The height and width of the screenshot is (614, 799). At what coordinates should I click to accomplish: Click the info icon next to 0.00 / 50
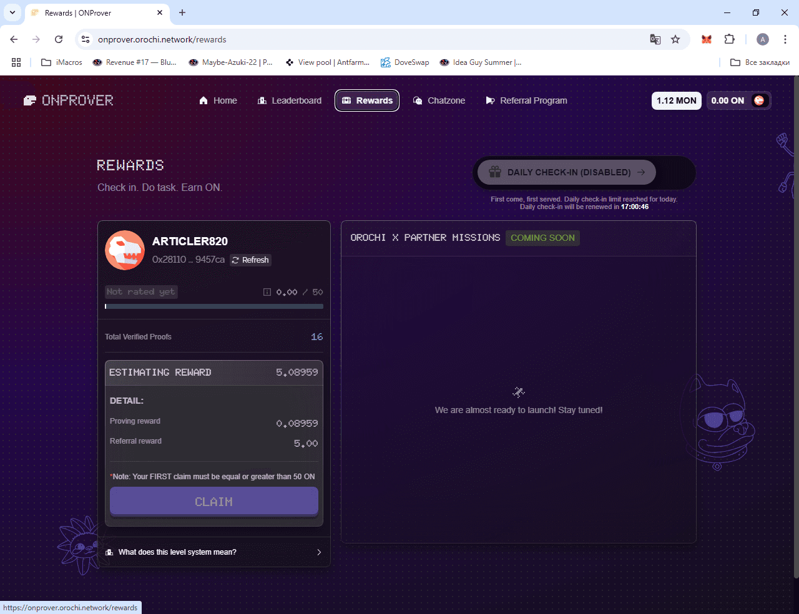pos(267,292)
